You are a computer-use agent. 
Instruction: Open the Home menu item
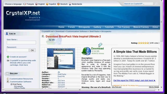click(x=61, y=27)
